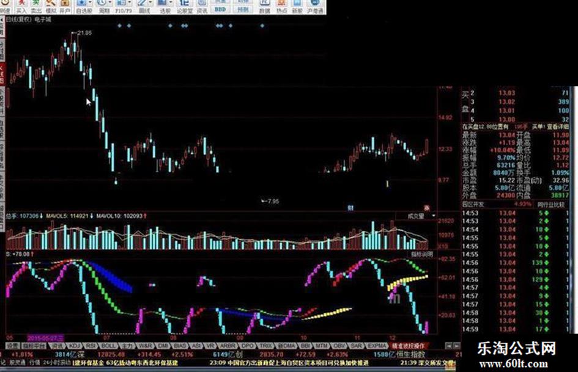Screen dimensions: 578x372
Task: Open the 模拟 simulated trading icon
Action: [x=51, y=6]
